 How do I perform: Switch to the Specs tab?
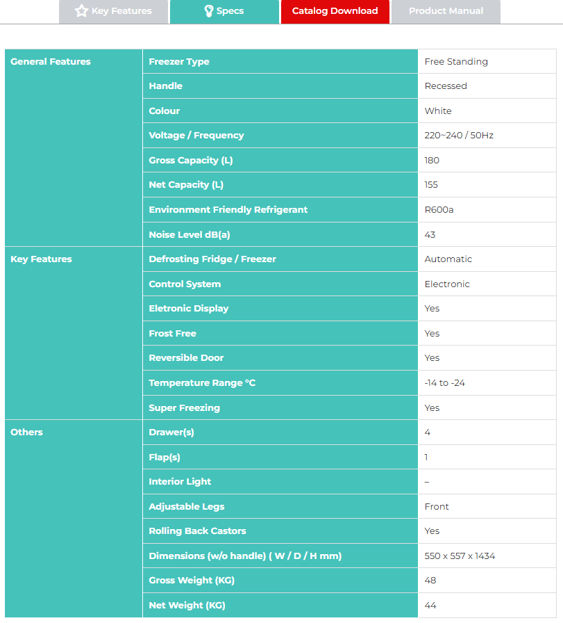click(x=224, y=11)
